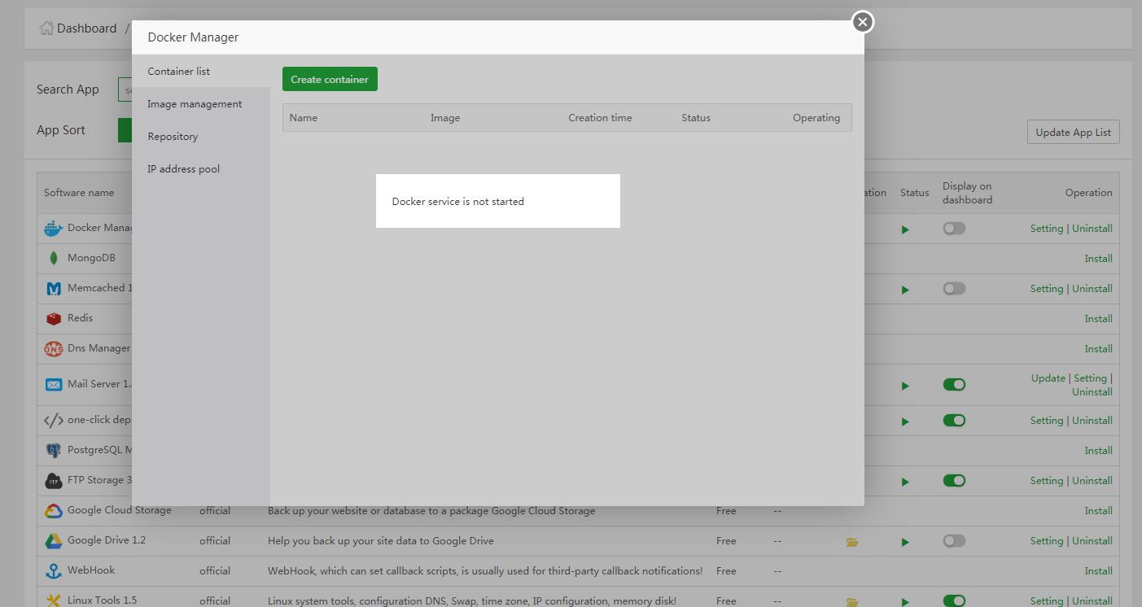Screen dimensions: 1142x607
Task: Disable Mail Server dashboard display toggle
Action: 953,384
